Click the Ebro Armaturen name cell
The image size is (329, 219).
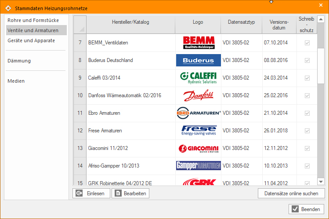point(131,113)
